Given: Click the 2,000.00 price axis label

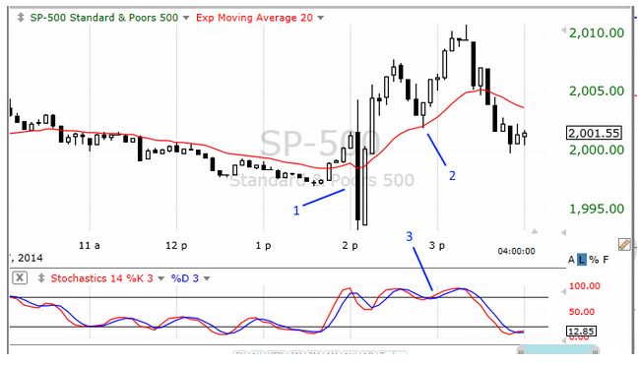Looking at the screenshot, I should click(x=597, y=150).
